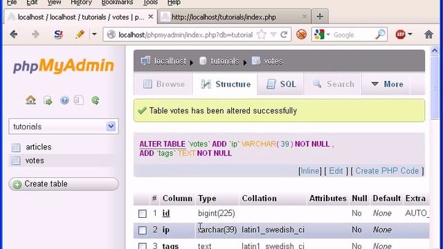The width and height of the screenshot is (443, 249).
Task: Switch to the localhost/tutorials/index.php tab
Action: coord(235,17)
